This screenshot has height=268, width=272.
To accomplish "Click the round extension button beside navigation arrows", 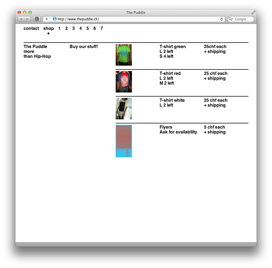I will pyautogui.click(x=37, y=19).
